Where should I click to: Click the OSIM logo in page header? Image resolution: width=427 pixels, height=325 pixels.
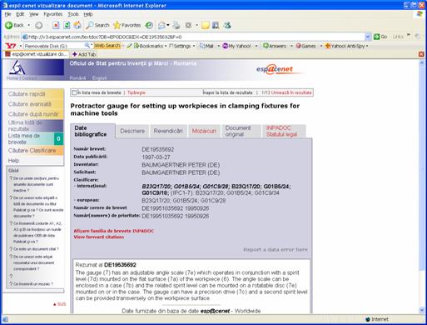[x=17, y=67]
